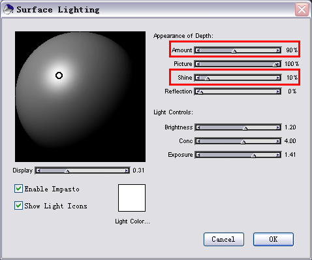
Task: Uncheck the Enable Impasto checkbox
Action: coord(18,189)
